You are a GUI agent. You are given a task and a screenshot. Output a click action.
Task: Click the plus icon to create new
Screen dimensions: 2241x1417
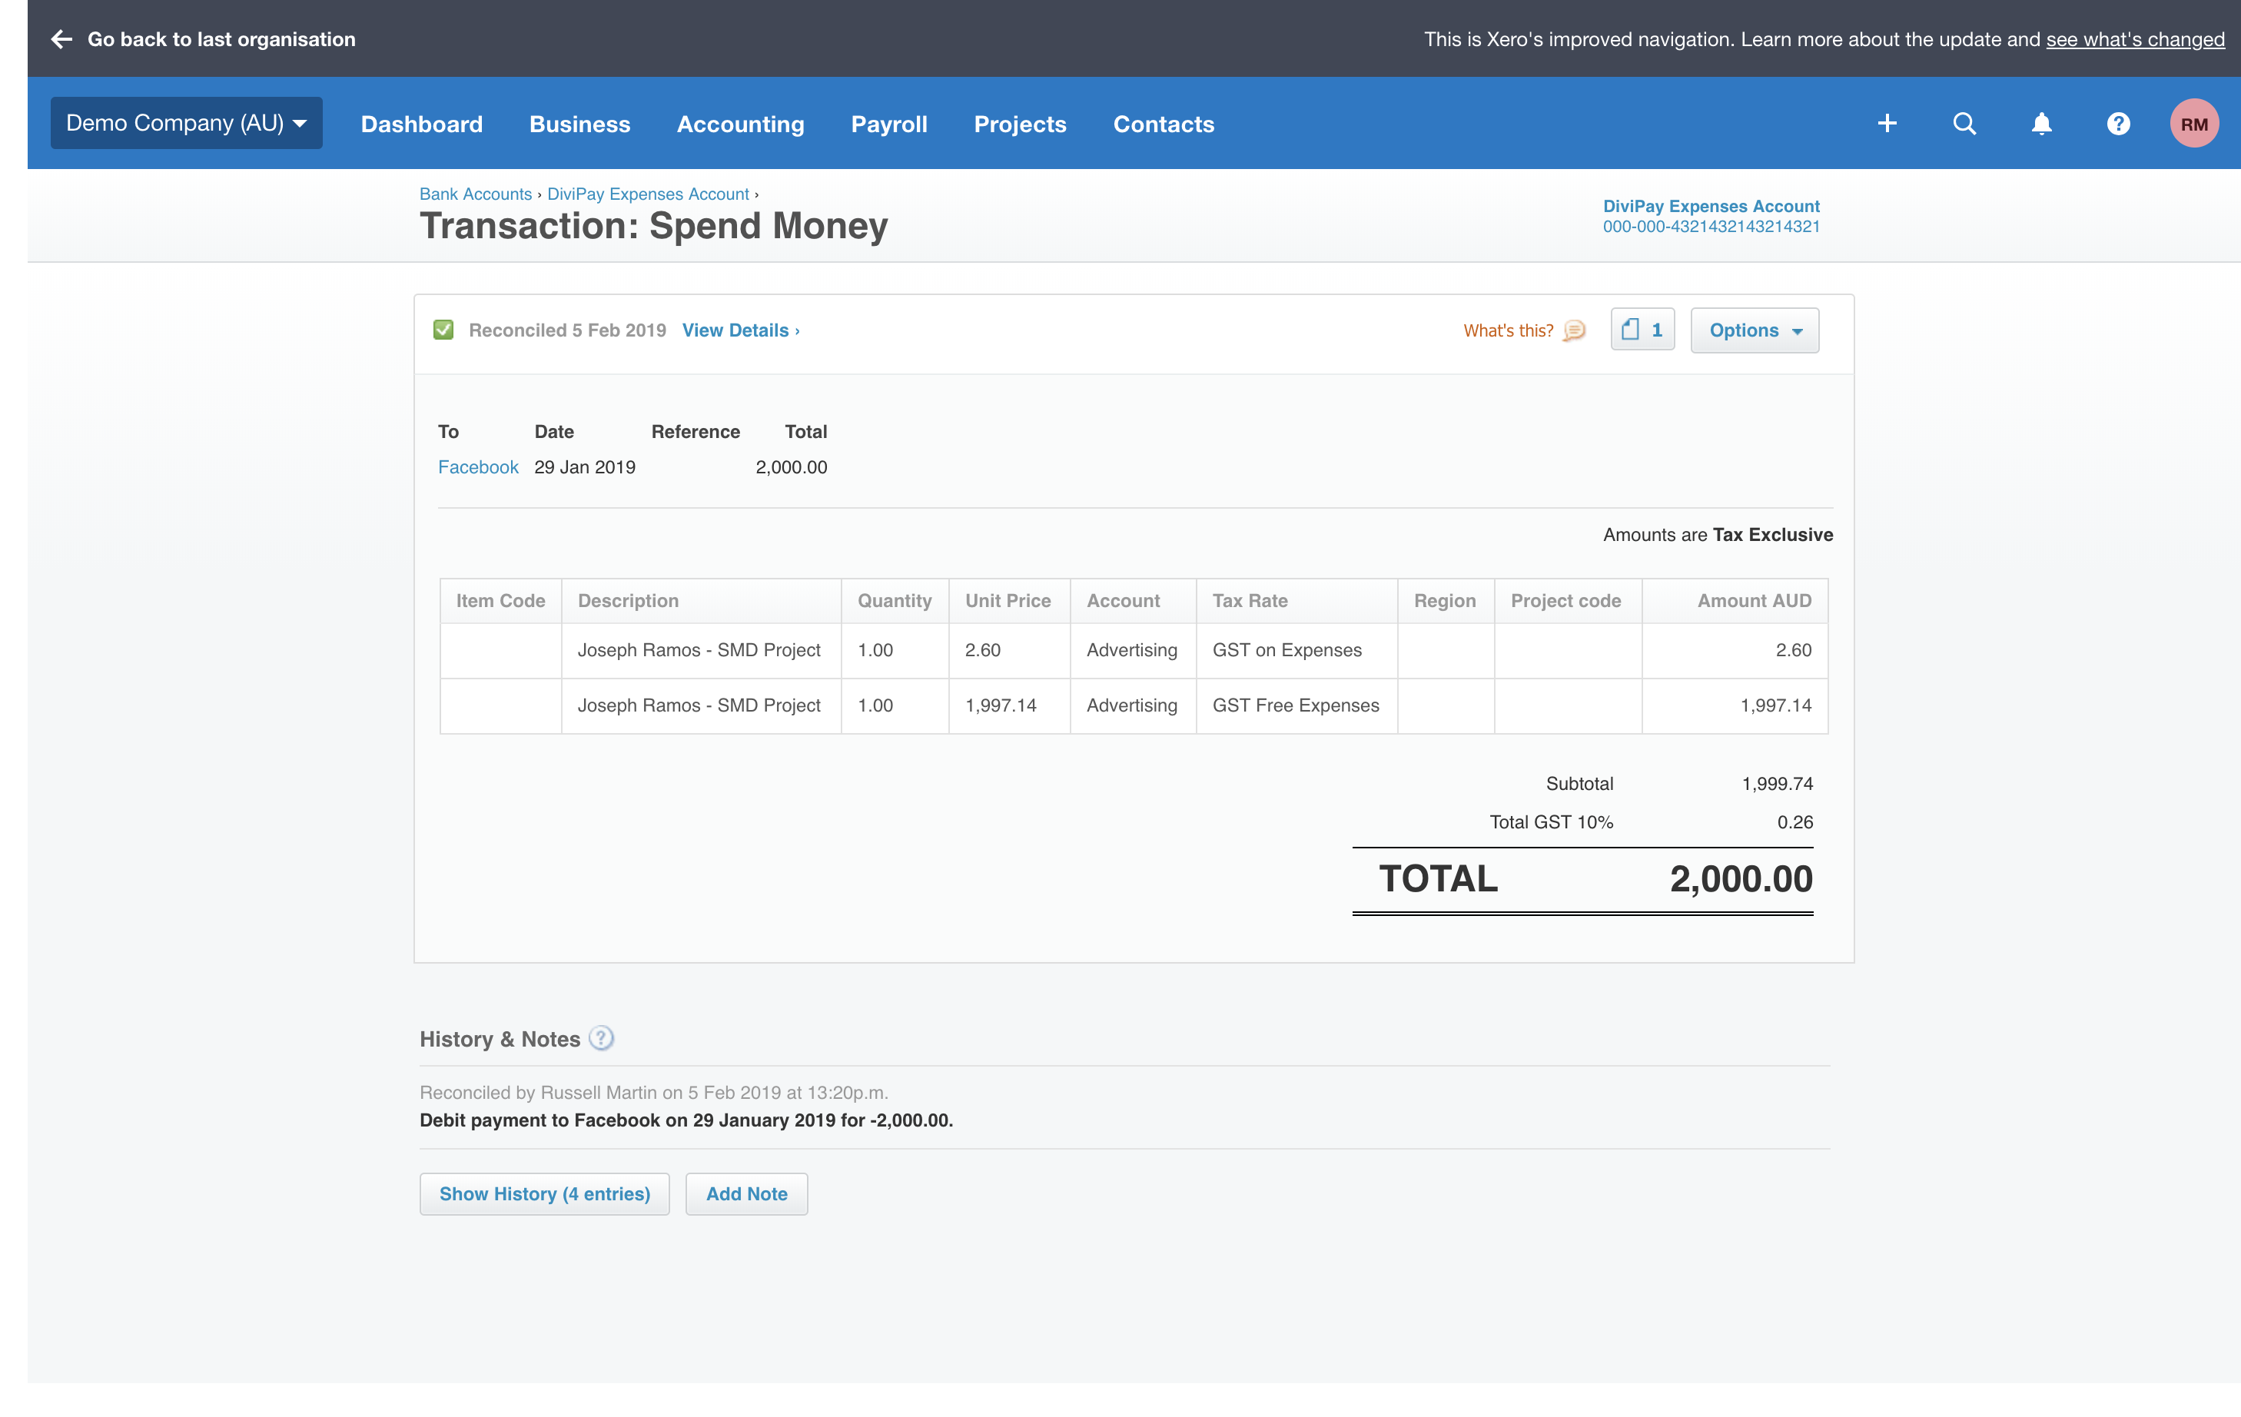click(1887, 124)
